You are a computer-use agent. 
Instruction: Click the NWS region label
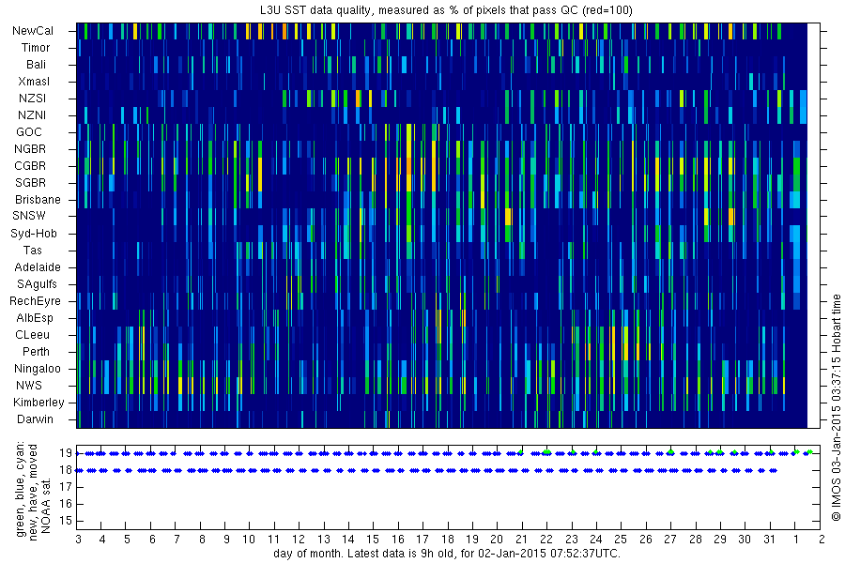(29, 386)
